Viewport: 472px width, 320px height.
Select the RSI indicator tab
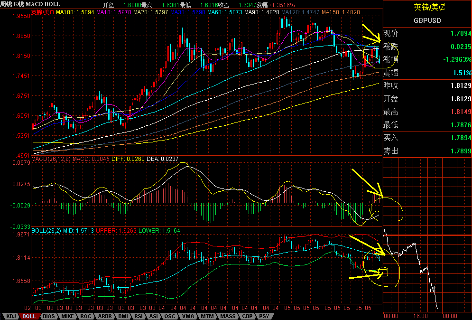point(139,316)
